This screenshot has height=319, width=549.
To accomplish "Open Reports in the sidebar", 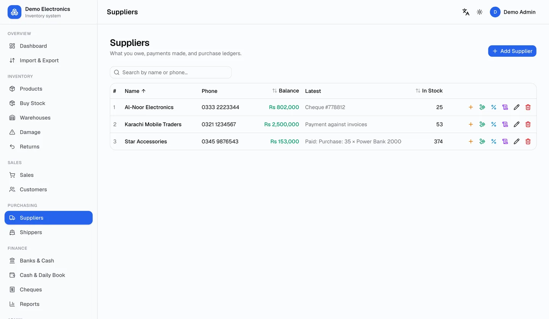I will (x=48, y=304).
